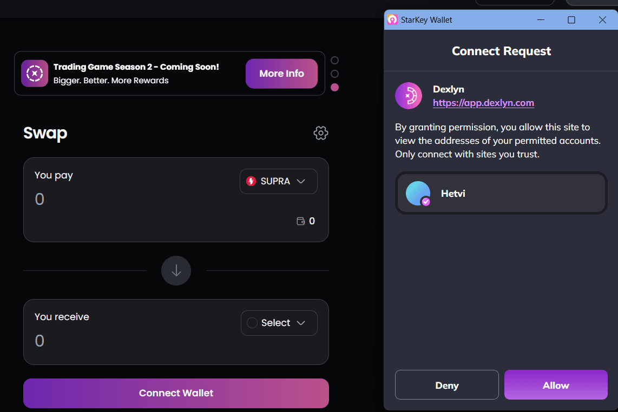Open the SUPRA token dropdown
Screen dimensions: 618x412
click(279, 181)
